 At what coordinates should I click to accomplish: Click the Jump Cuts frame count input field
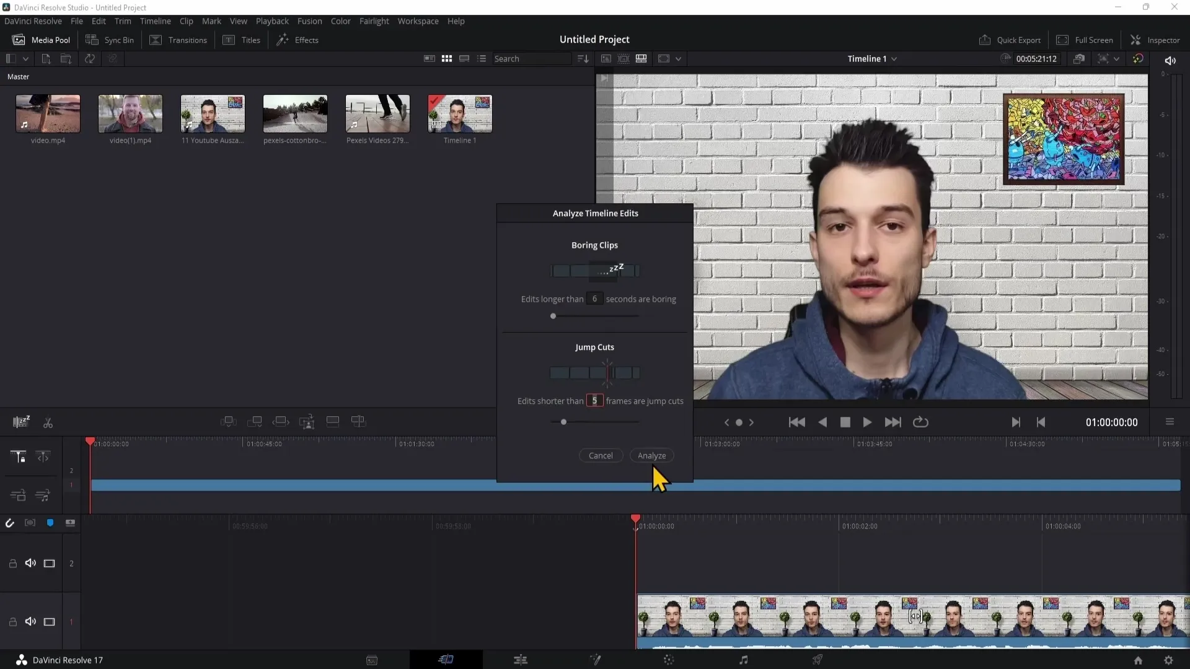coord(594,400)
